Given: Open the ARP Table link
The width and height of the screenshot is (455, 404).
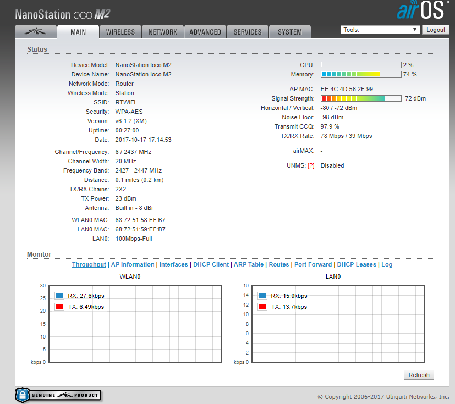Looking at the screenshot, I should point(249,264).
